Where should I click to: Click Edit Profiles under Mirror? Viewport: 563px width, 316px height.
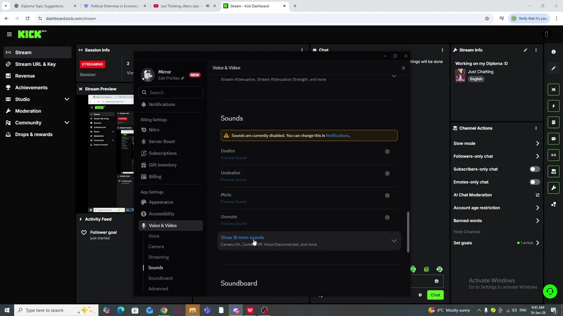(171, 78)
